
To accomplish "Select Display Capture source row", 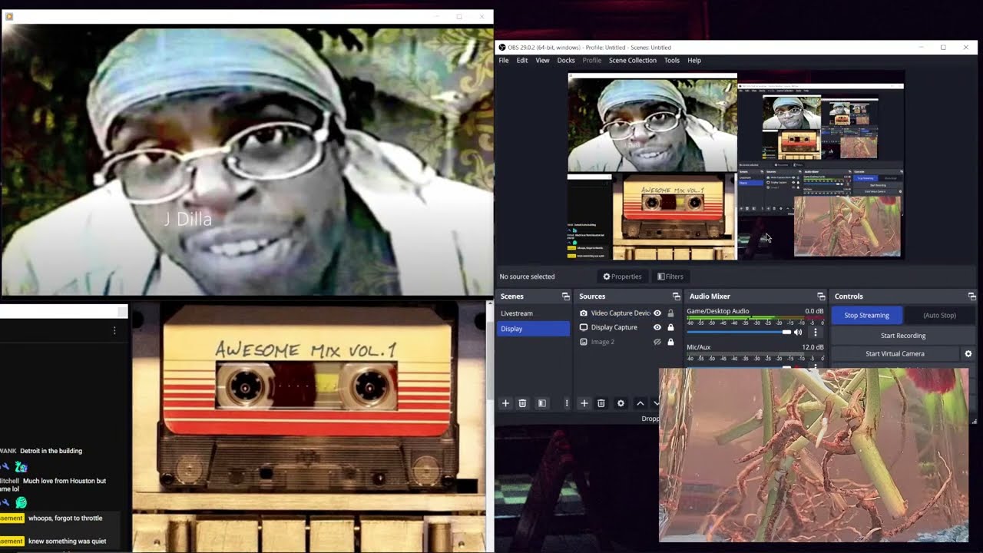I will 627,327.
